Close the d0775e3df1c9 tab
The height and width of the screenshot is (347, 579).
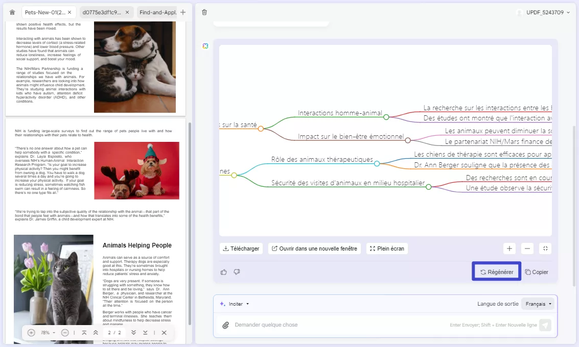point(127,12)
